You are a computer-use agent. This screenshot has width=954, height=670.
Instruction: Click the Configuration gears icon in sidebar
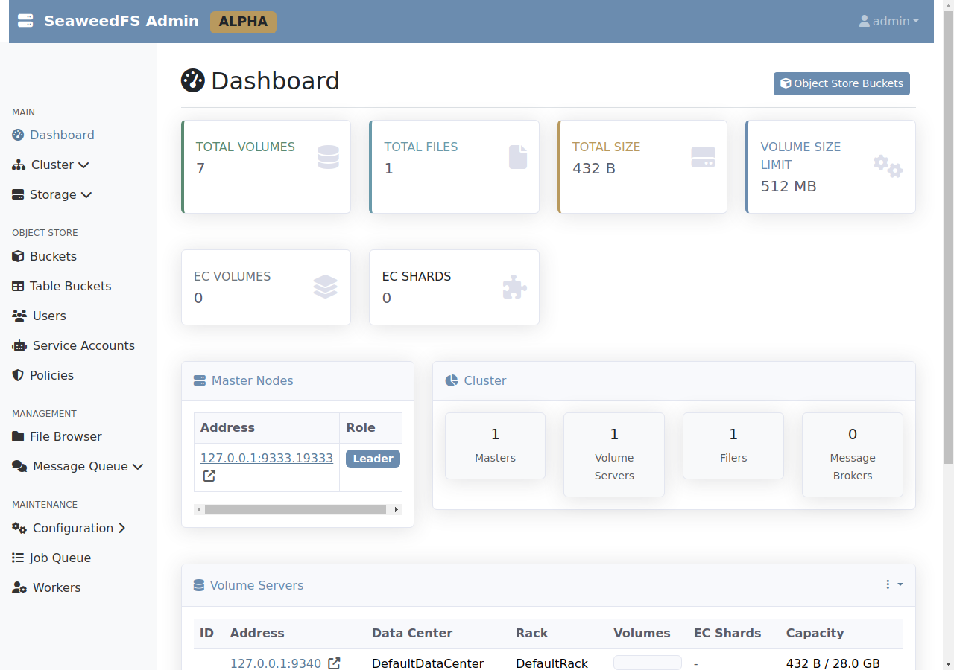19,528
